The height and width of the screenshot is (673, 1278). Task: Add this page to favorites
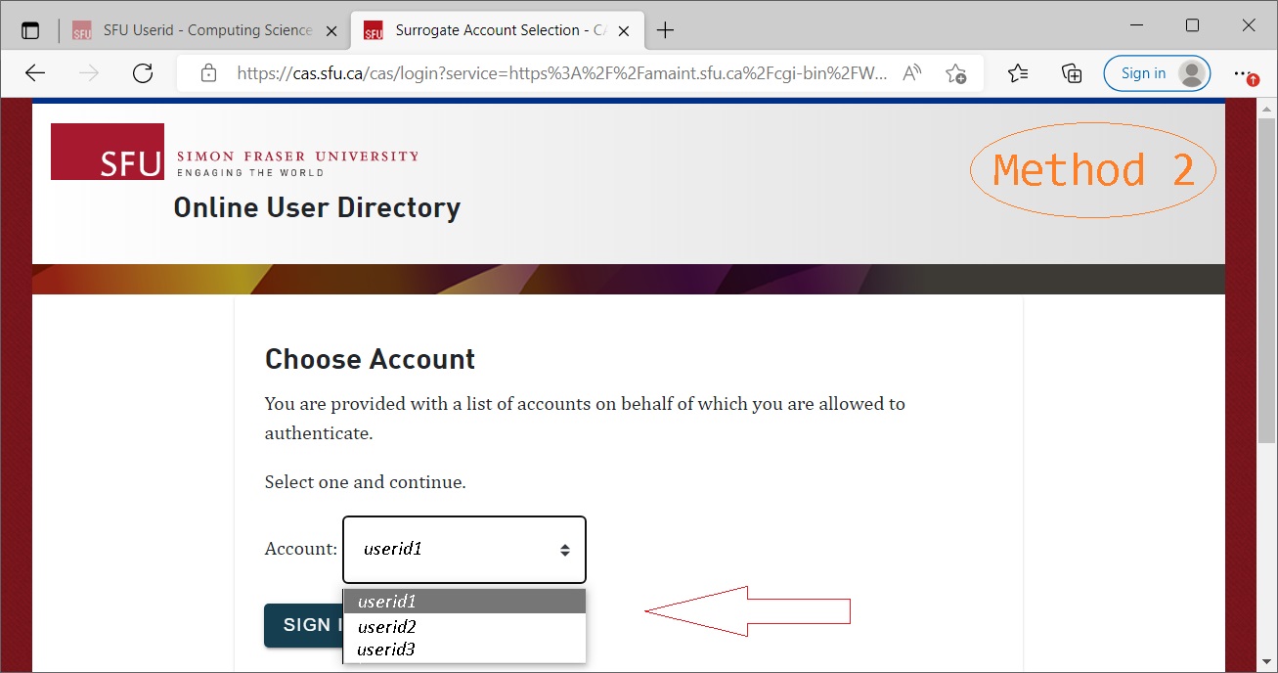pos(955,73)
